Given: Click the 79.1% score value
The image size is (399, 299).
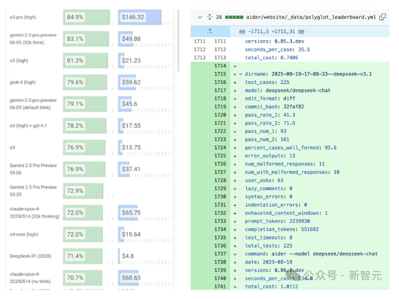Looking at the screenshot, I should click(75, 104).
